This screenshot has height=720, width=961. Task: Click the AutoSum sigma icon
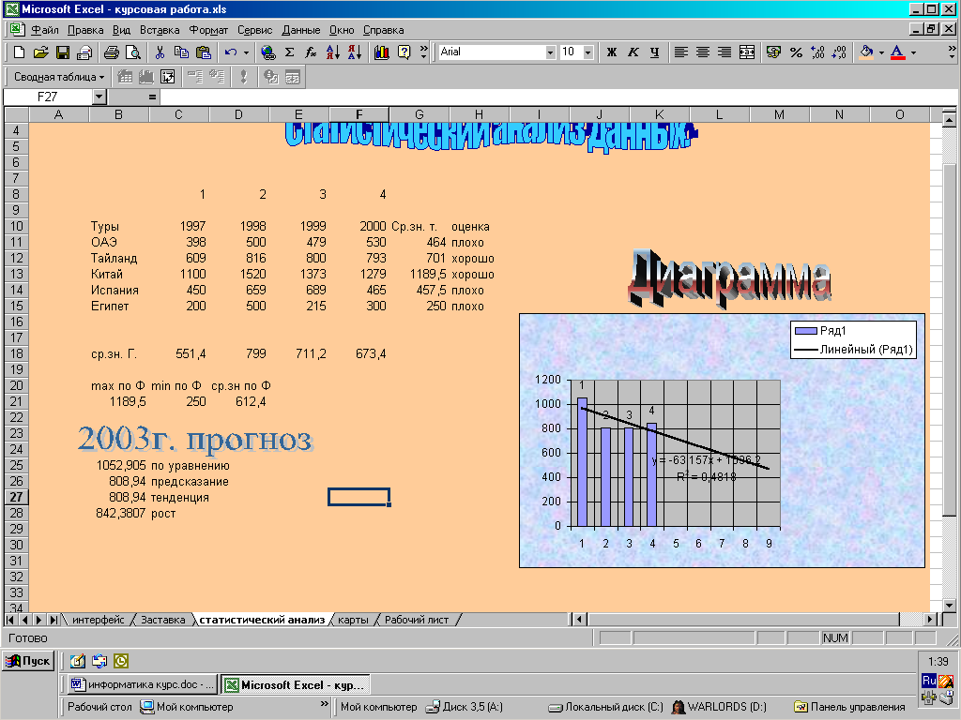[289, 52]
